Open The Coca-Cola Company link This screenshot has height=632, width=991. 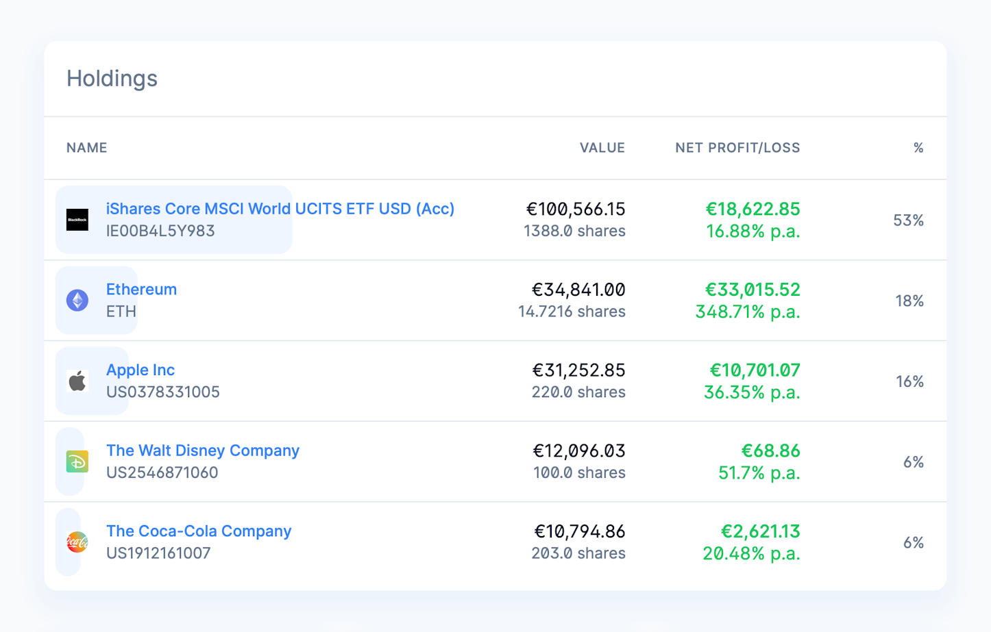[198, 531]
